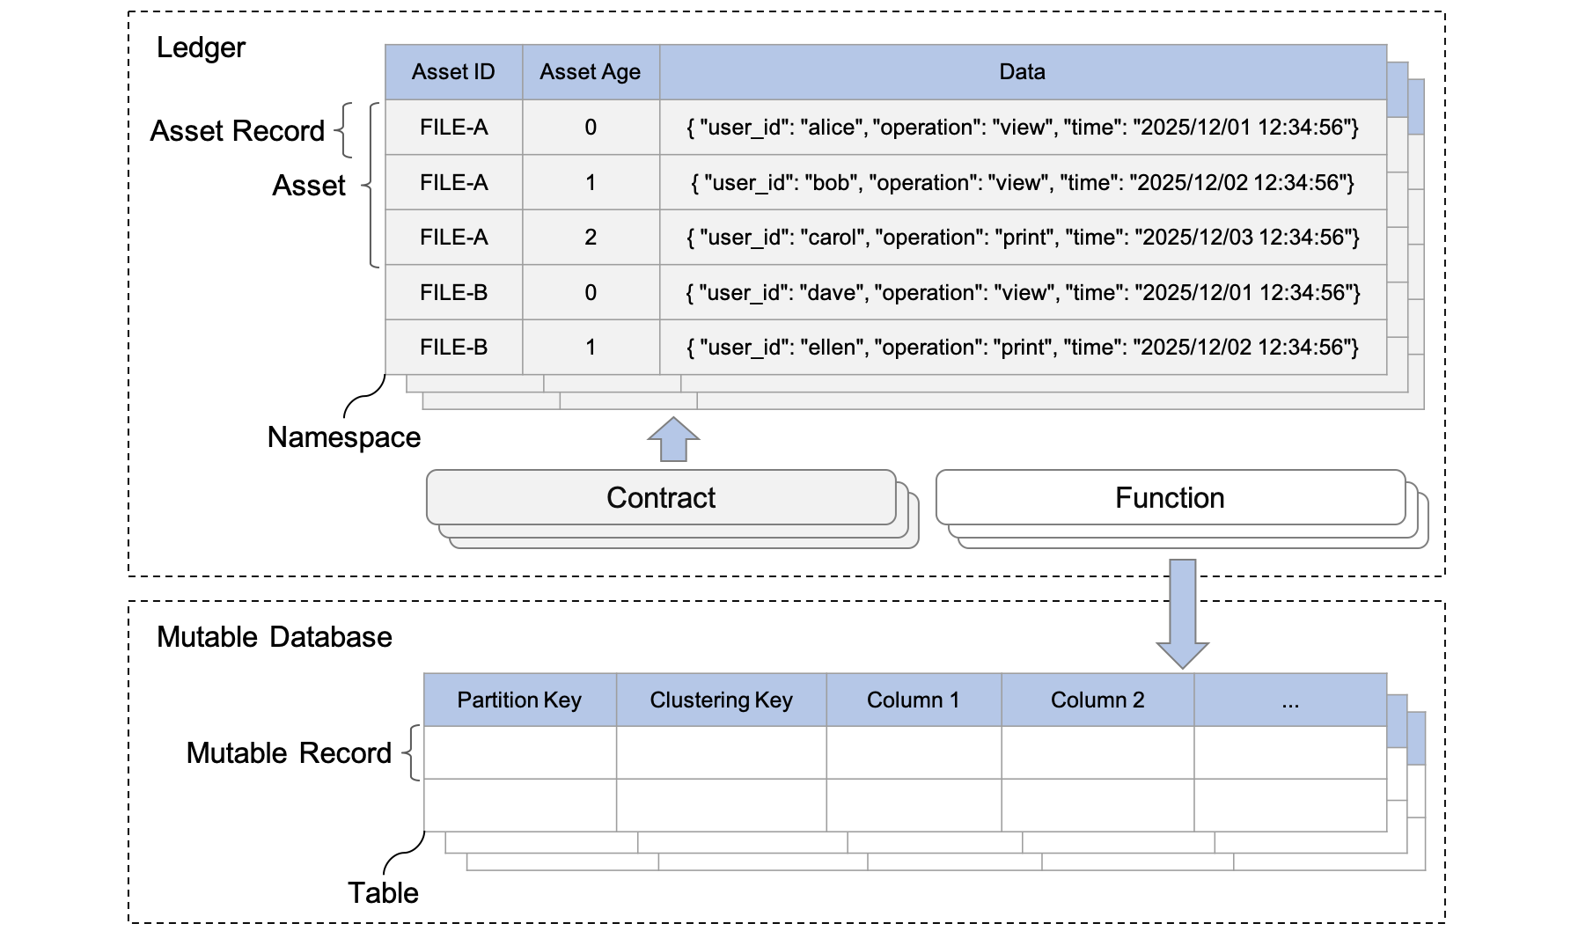The image size is (1571, 931).
Task: Click the ellipsis column header
Action: point(1290,700)
